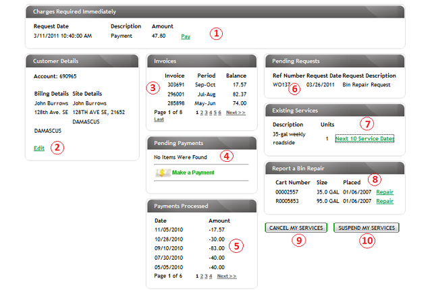Click the 82.37 invoice balance
This screenshot has width=432, height=290.
pyautogui.click(x=240, y=94)
